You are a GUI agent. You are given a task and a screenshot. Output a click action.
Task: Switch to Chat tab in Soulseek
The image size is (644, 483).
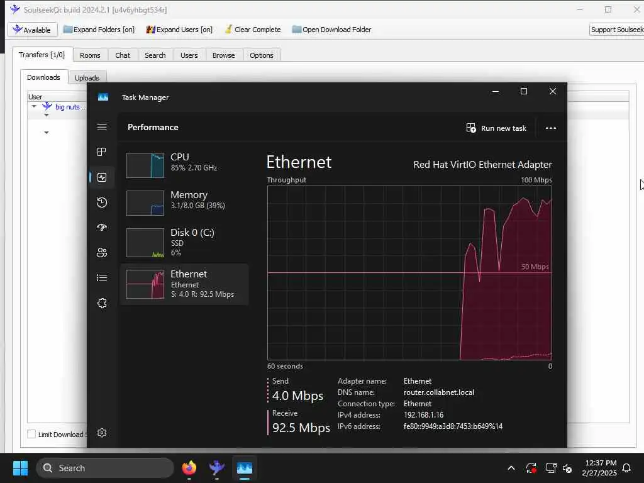[x=123, y=55]
